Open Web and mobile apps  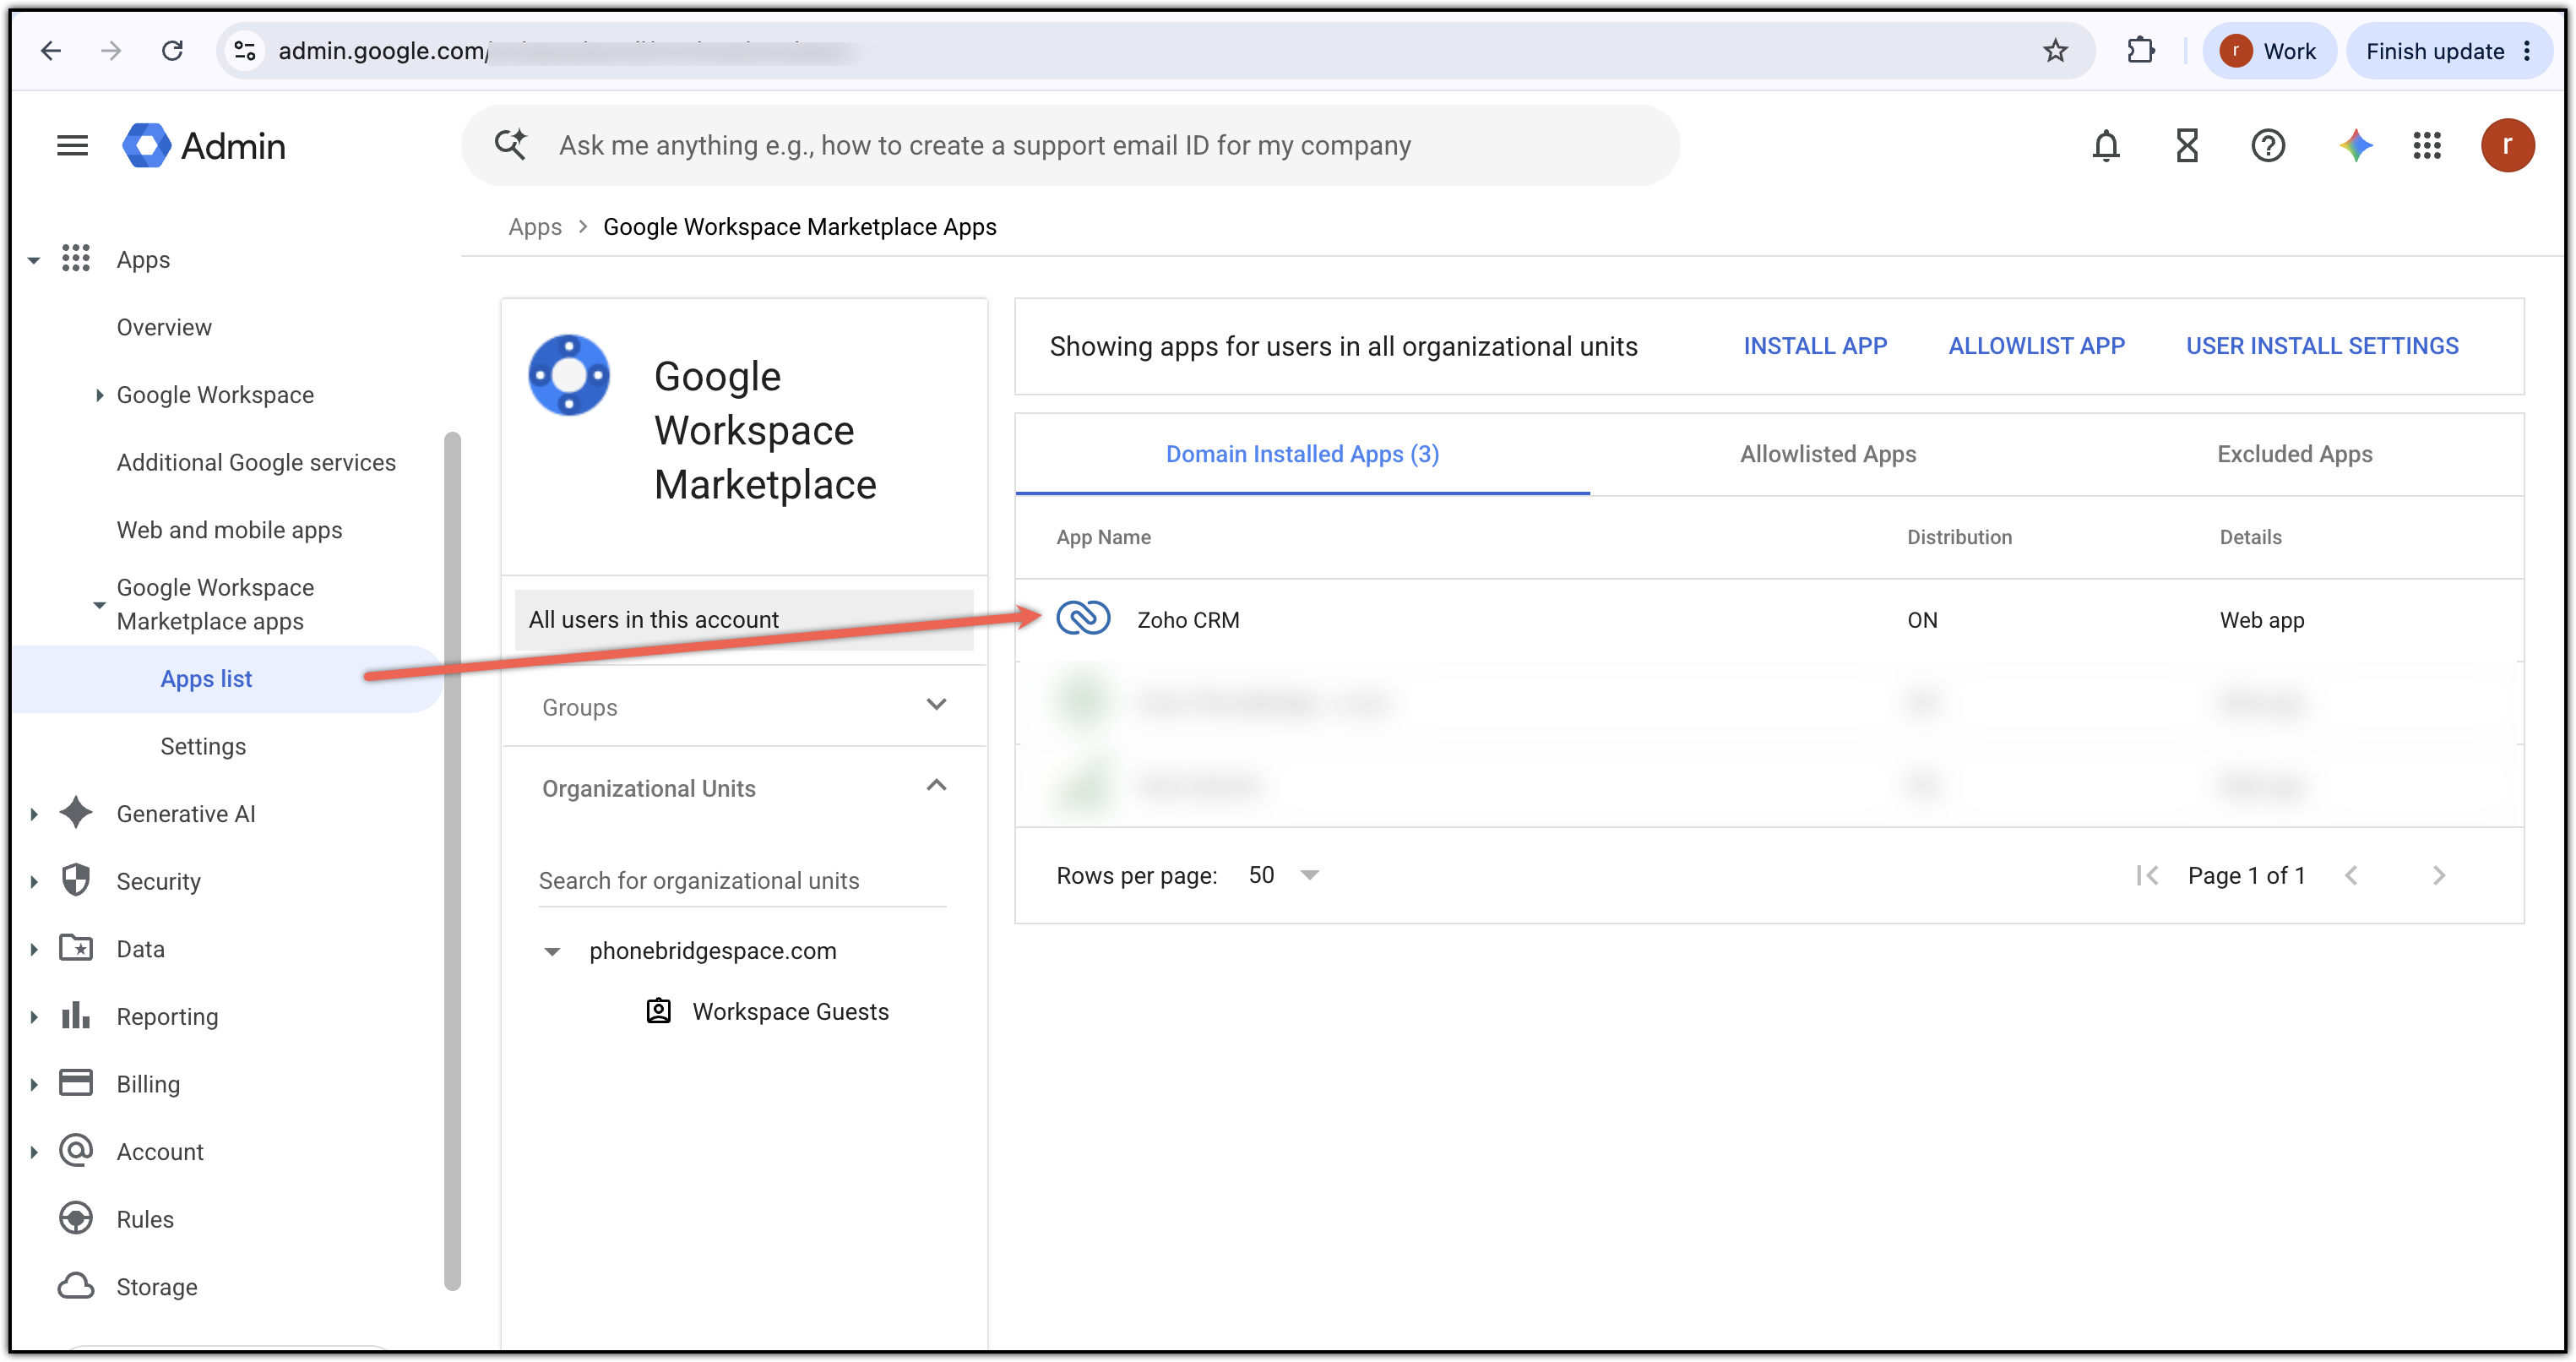pos(229,531)
